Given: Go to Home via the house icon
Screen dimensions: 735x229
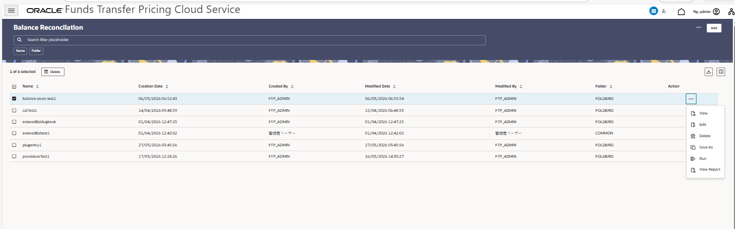Looking at the screenshot, I should (x=681, y=11).
